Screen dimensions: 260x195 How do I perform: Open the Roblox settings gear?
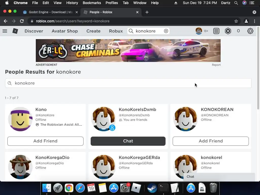(x=250, y=31)
